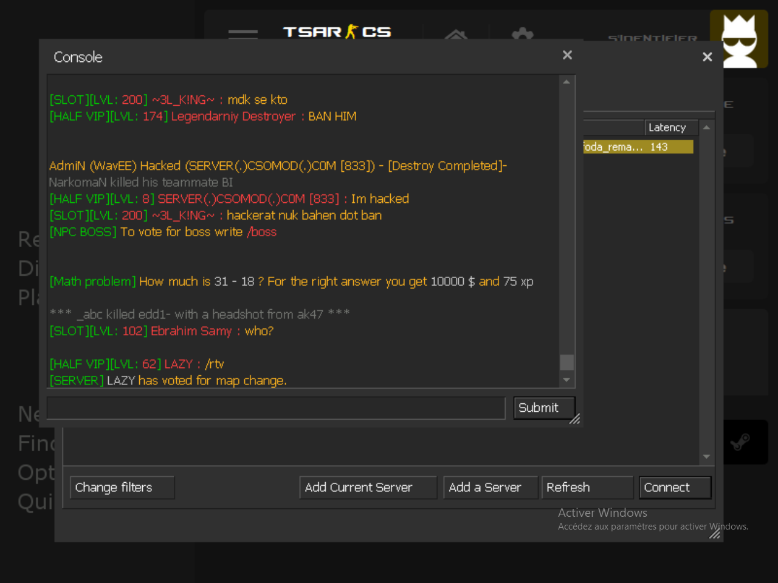Viewport: 778px width, 583px height.
Task: Click the home icon in header
Action: pos(456,35)
